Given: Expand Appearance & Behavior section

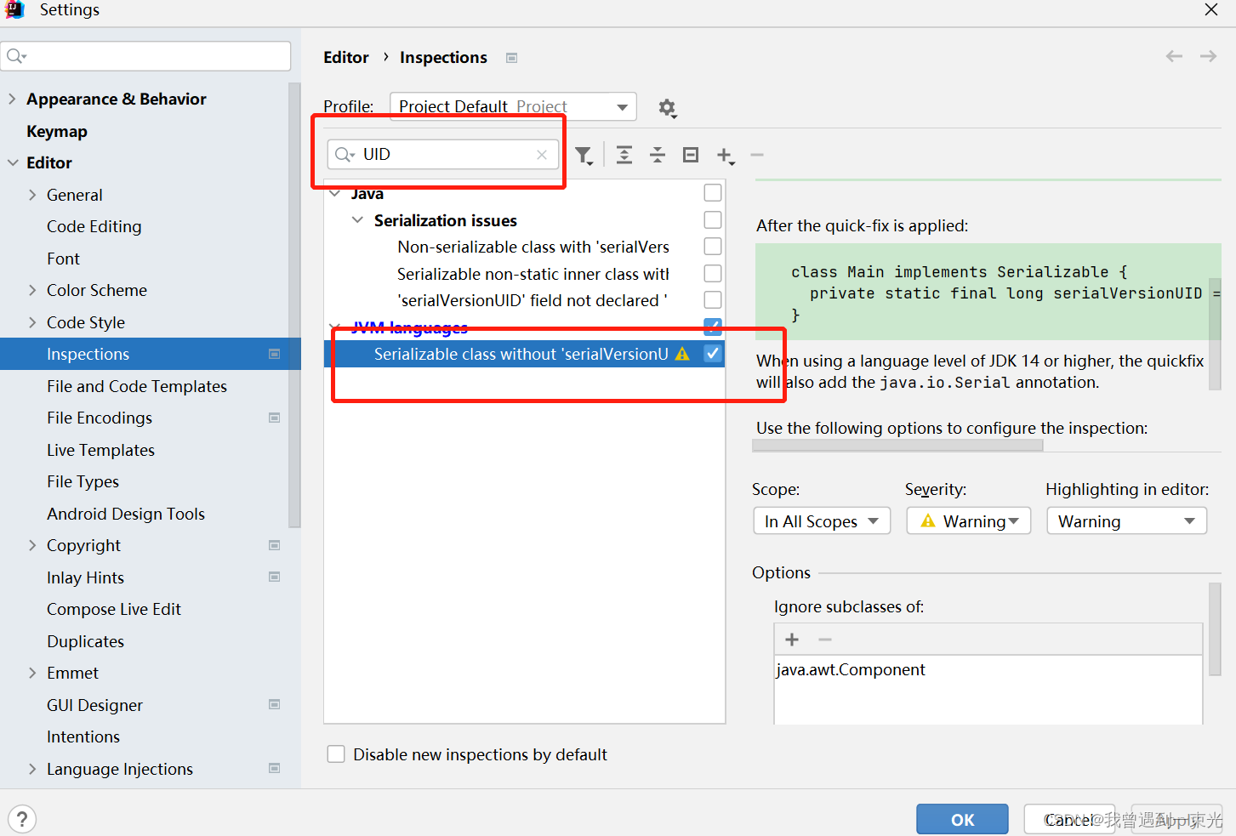Looking at the screenshot, I should click(12, 99).
